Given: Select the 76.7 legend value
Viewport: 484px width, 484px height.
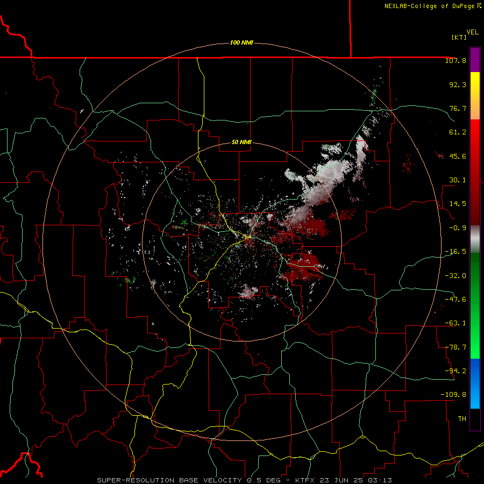Looking at the screenshot, I should pyautogui.click(x=458, y=108).
